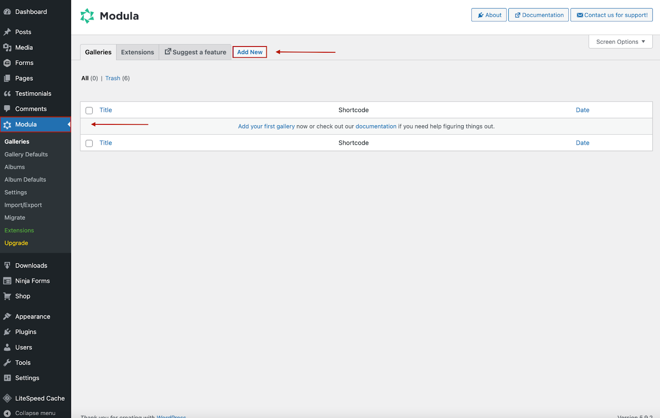Click the Comments speech bubble icon

7,109
